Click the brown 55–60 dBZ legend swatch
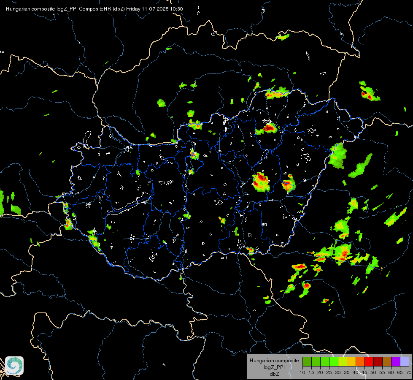This screenshot has width=413, height=380. pos(387,361)
